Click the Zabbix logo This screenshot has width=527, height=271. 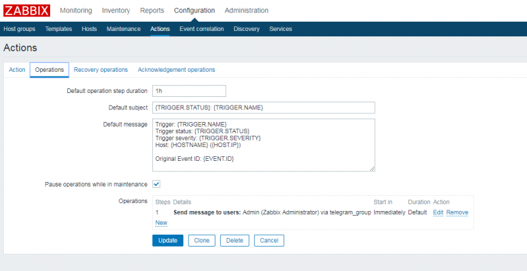click(26, 11)
